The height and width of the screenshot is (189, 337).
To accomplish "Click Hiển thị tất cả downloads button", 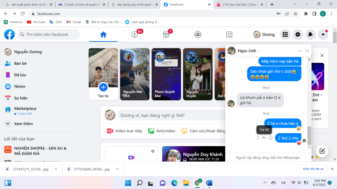I will 313,169.
